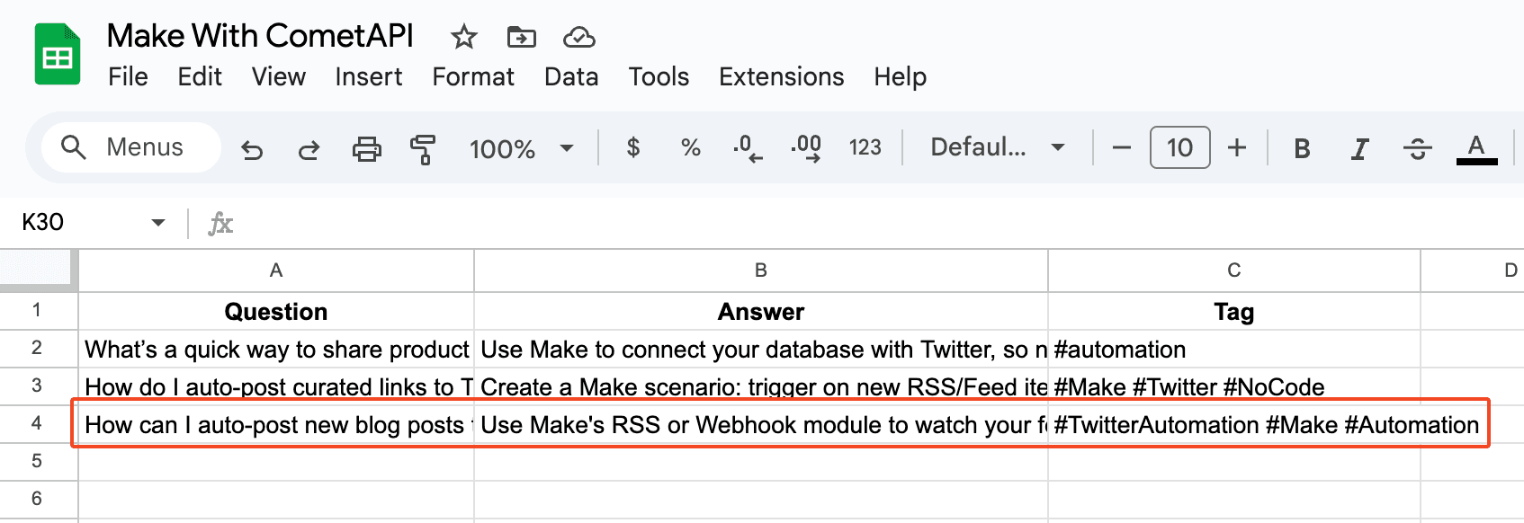Toggle italic formatting

tap(1359, 148)
